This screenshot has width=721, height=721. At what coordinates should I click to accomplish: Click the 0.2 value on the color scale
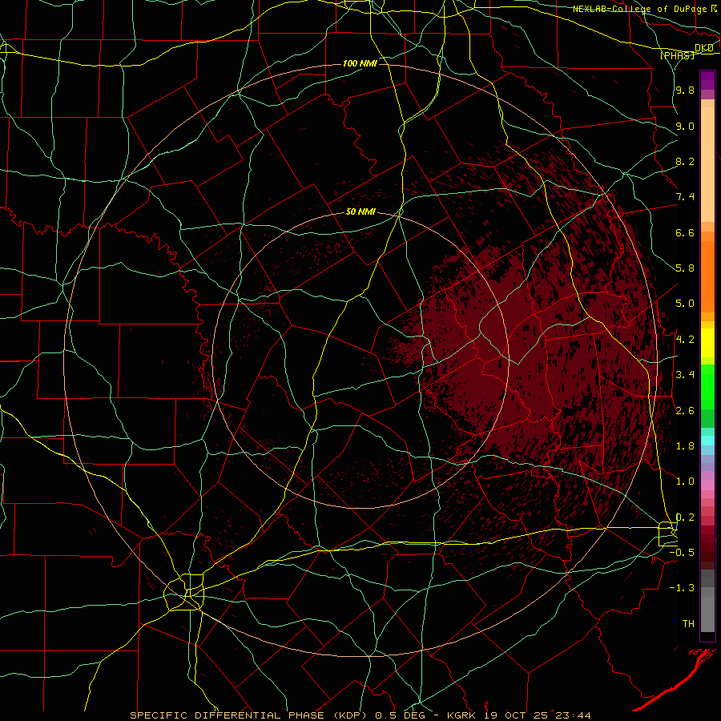click(x=685, y=518)
